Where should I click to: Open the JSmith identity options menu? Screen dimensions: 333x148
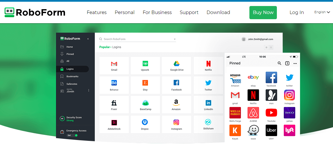click(88, 90)
